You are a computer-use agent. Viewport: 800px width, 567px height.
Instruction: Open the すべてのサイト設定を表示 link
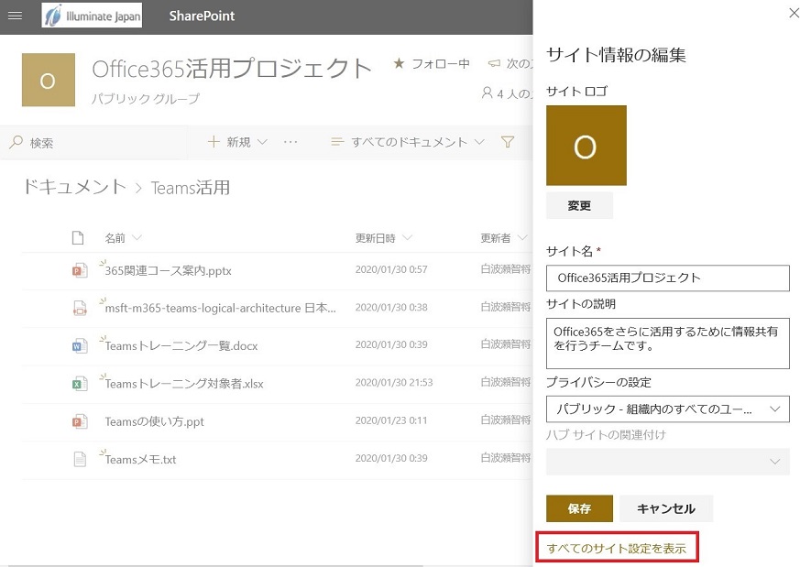(x=617, y=548)
